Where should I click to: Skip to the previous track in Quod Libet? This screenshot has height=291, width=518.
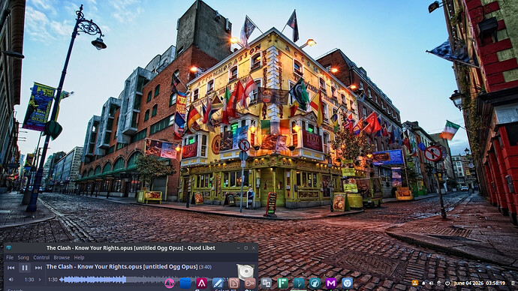click(x=11, y=268)
